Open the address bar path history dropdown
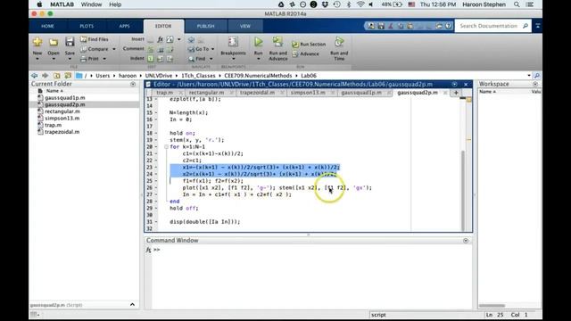 [x=529, y=75]
